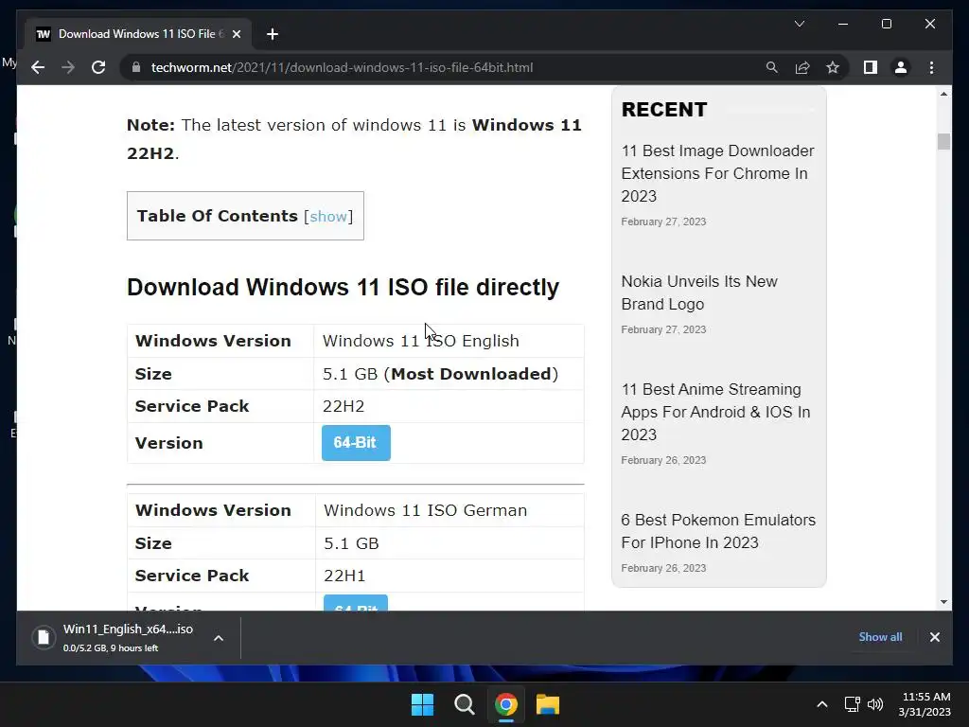969x727 pixels.
Task: Open the zoom magnifier in address bar
Action: tap(772, 67)
